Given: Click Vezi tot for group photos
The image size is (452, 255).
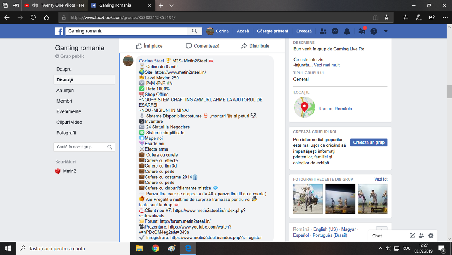Looking at the screenshot, I should pos(381,179).
